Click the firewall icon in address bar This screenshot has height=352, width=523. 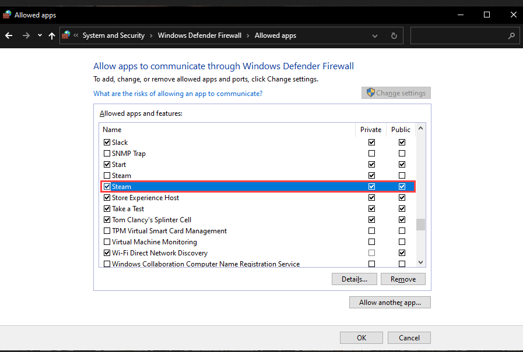(66, 35)
